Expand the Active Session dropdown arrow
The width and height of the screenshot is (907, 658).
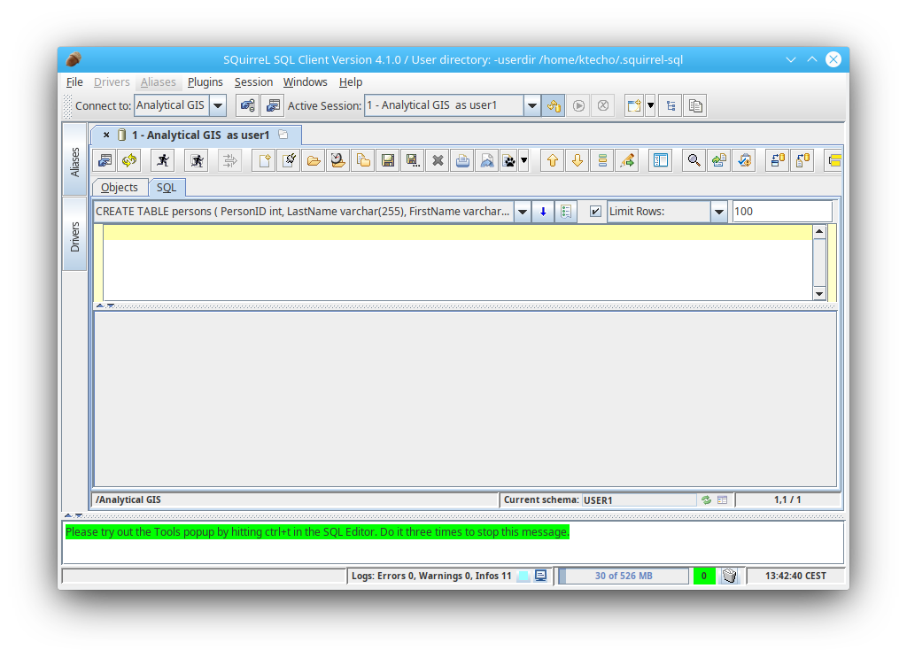532,105
